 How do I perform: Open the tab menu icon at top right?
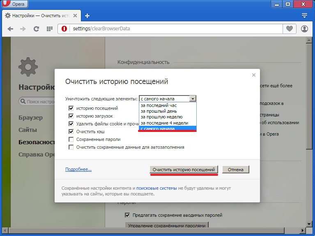point(305,16)
